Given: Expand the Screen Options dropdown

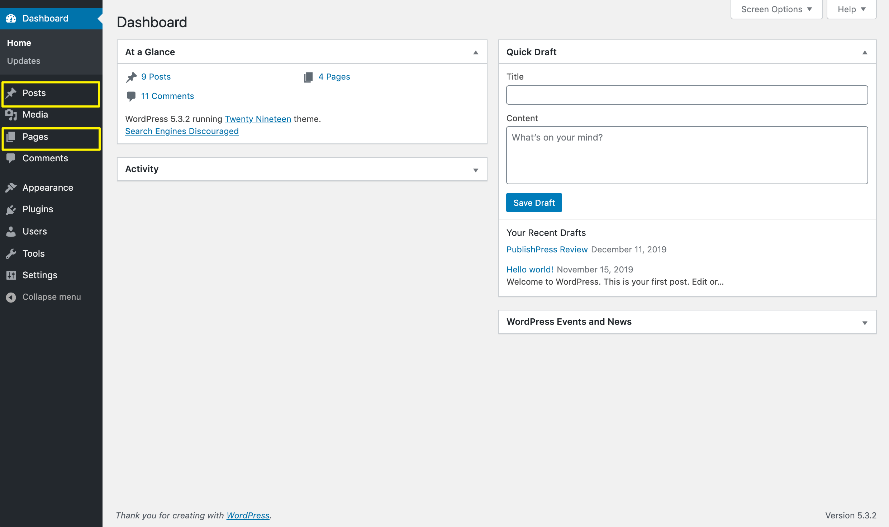Looking at the screenshot, I should 776,9.
